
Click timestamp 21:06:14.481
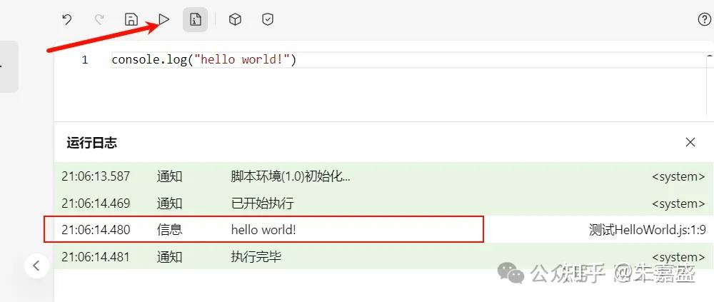[96, 257]
